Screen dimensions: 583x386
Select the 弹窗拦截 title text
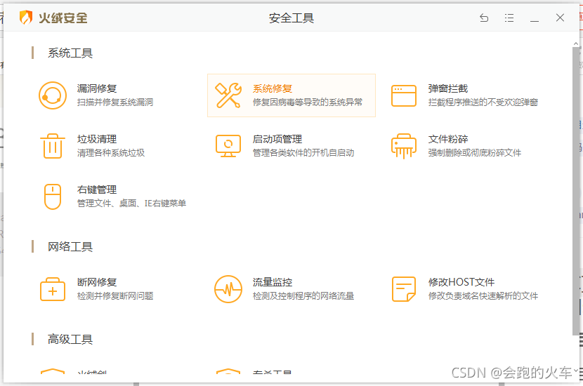tap(447, 88)
